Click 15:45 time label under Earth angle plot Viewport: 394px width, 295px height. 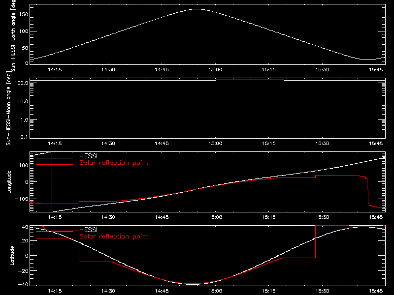[376, 69]
